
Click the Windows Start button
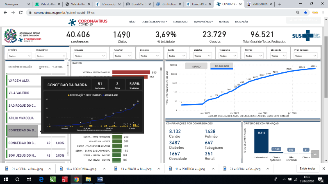click(6, 179)
